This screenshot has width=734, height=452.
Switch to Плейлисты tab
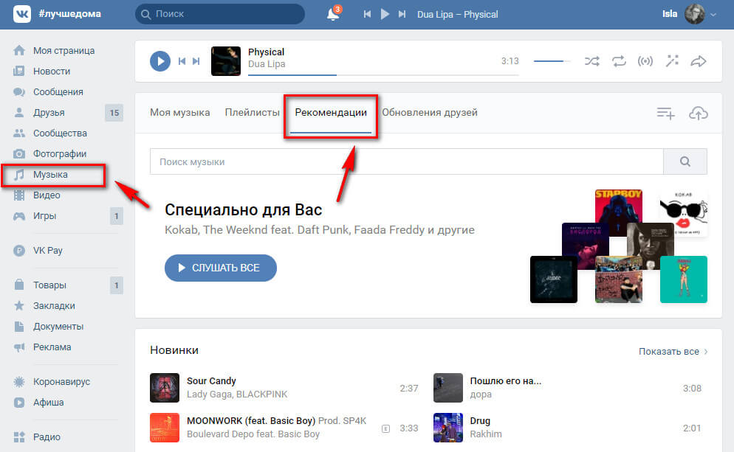(252, 113)
